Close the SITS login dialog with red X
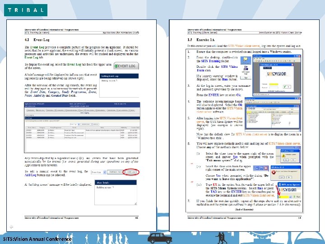 (x=292, y=65)
